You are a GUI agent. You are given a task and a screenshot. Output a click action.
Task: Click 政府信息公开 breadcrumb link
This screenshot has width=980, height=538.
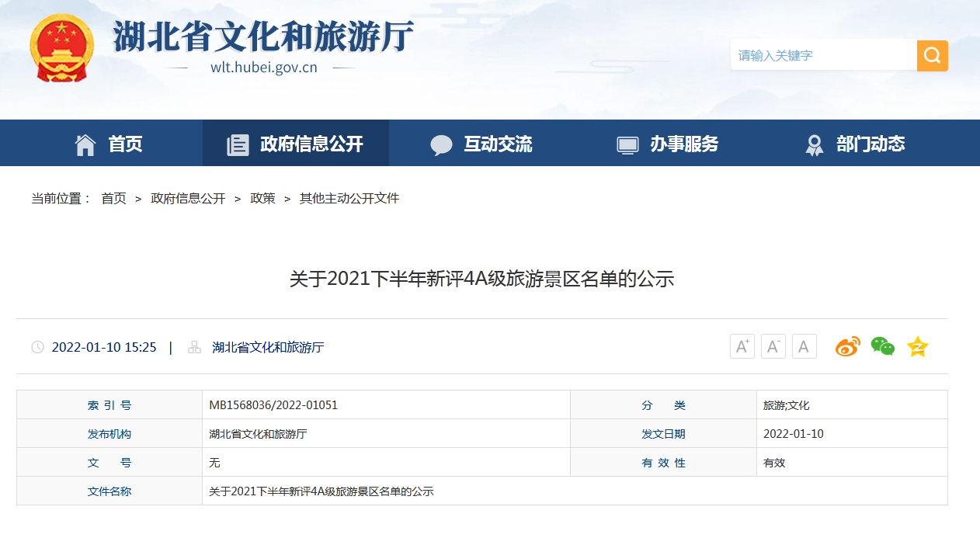pos(188,199)
